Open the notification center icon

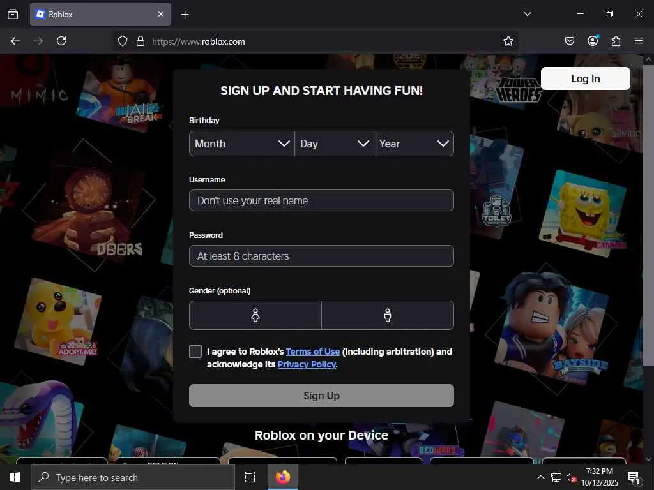tap(634, 477)
